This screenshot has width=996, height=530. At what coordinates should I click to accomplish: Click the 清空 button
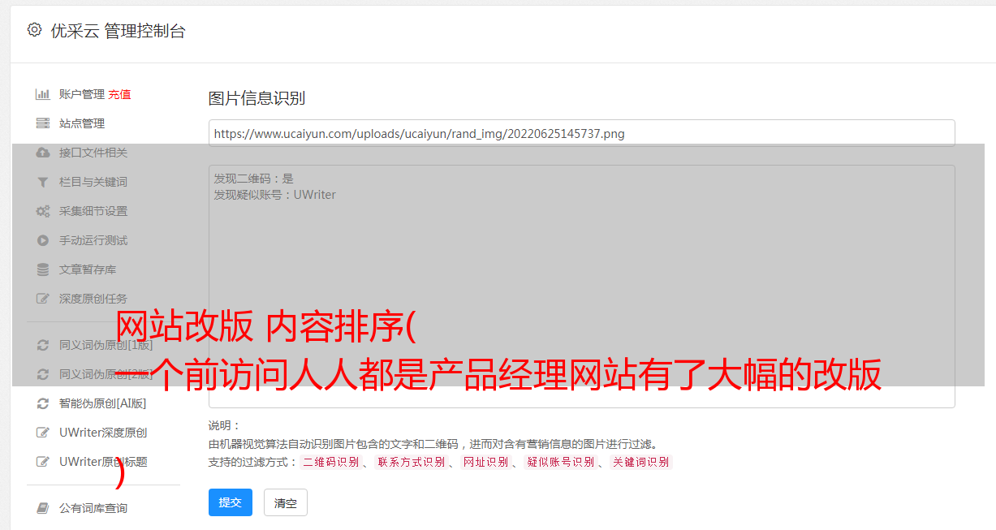286,502
